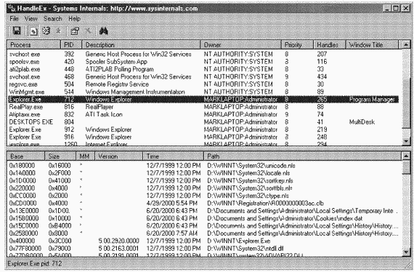Select the ntdll.dll module row
This screenshot has width=414, height=272.
click(204, 249)
